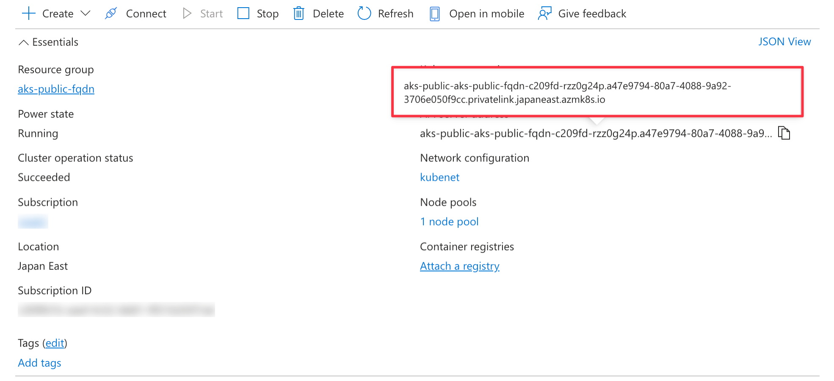Click Attach a registry link

(x=459, y=266)
